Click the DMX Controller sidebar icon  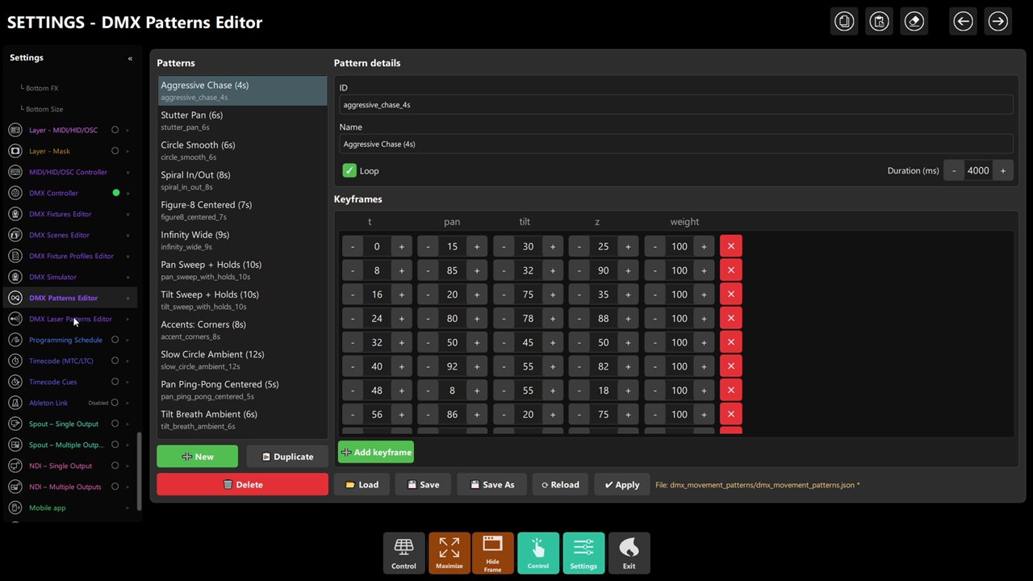pyautogui.click(x=15, y=193)
